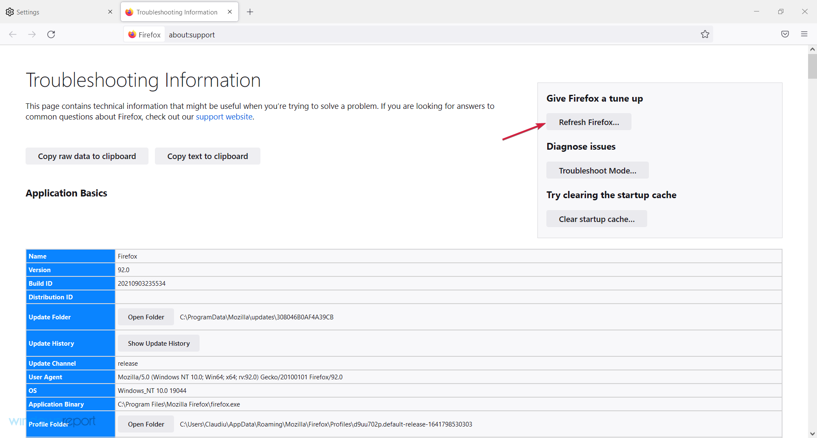This screenshot has height=438, width=817.
Task: Close the Firefox window
Action: 805,11
